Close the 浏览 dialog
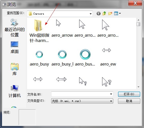This screenshot has height=128, width=144. (135, 3)
